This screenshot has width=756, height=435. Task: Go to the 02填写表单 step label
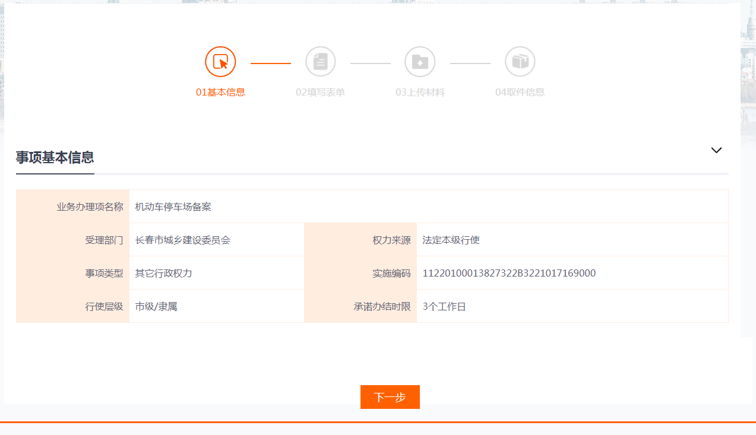pos(320,92)
